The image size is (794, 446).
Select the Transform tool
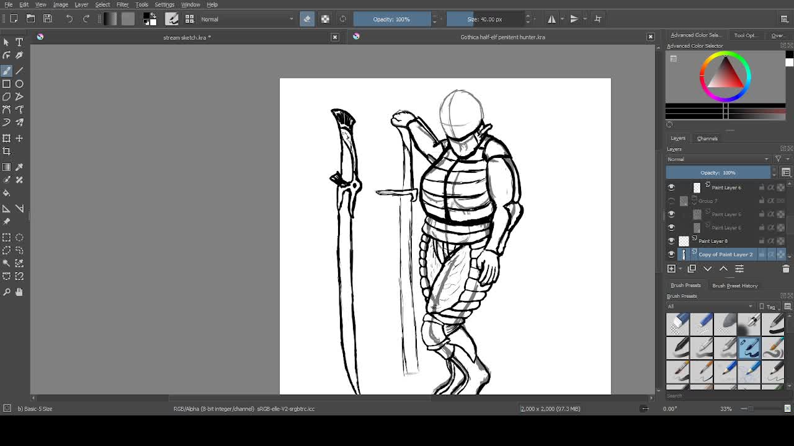6,138
